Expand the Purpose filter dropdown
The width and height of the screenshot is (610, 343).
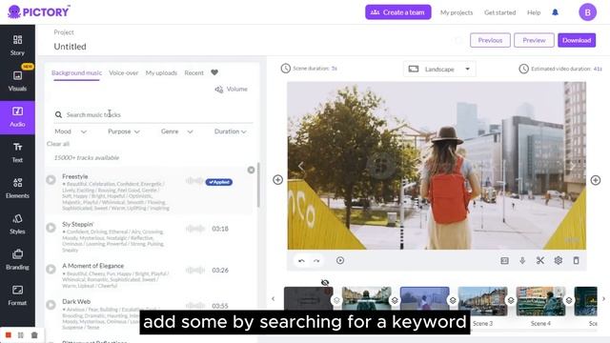click(123, 131)
